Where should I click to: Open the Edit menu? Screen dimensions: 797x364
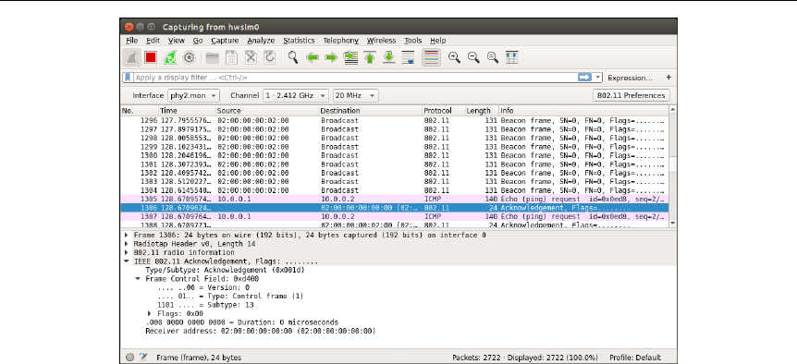coord(153,41)
